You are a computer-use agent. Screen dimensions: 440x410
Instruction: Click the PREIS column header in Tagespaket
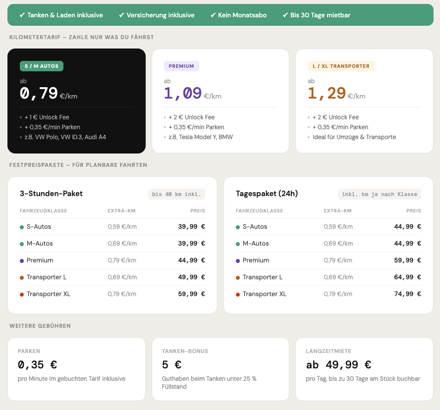pos(414,210)
